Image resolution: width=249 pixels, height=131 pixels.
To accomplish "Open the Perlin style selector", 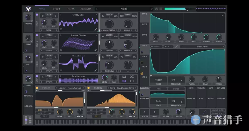I will 158,101.
